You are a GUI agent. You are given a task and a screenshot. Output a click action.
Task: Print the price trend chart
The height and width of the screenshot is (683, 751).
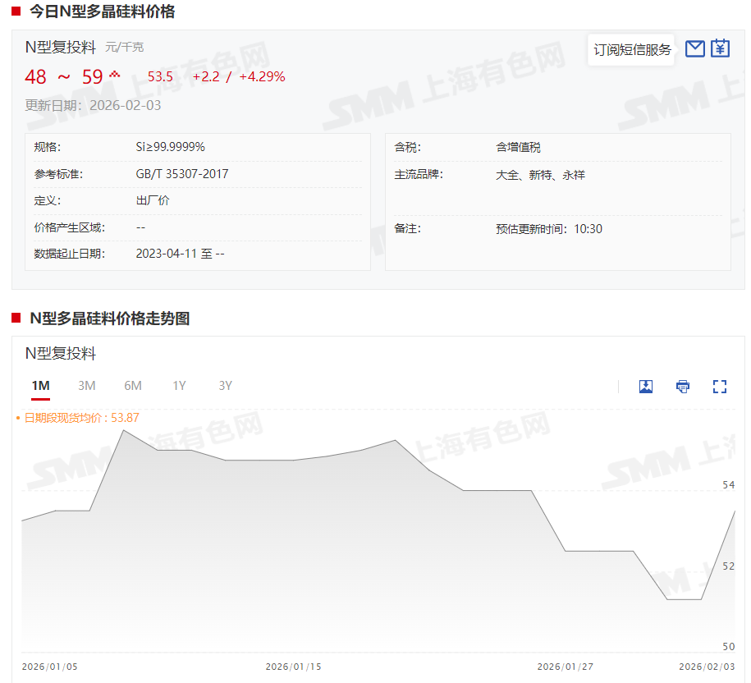coord(683,386)
